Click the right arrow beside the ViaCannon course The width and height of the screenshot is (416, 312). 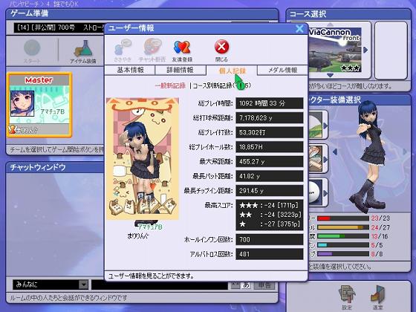point(365,50)
